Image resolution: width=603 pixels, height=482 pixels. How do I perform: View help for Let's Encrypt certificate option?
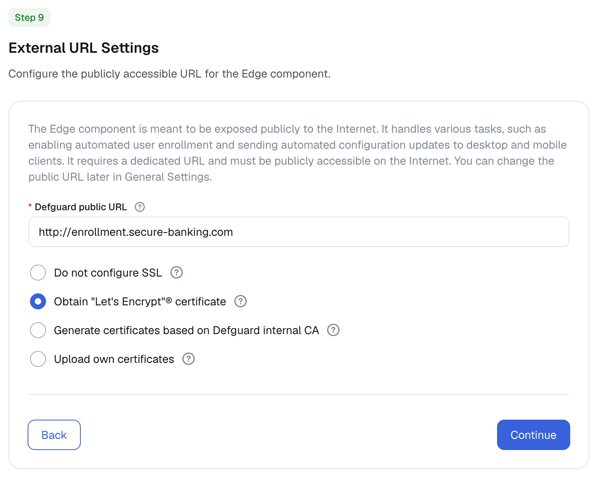[x=240, y=301]
